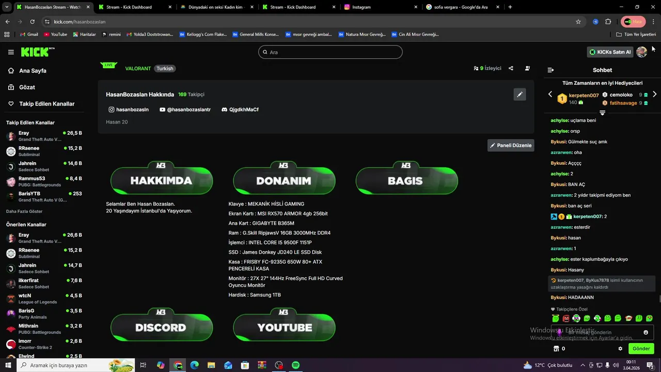Click the Windows Start button
Viewport: 661px width, 372px height.
[8, 365]
